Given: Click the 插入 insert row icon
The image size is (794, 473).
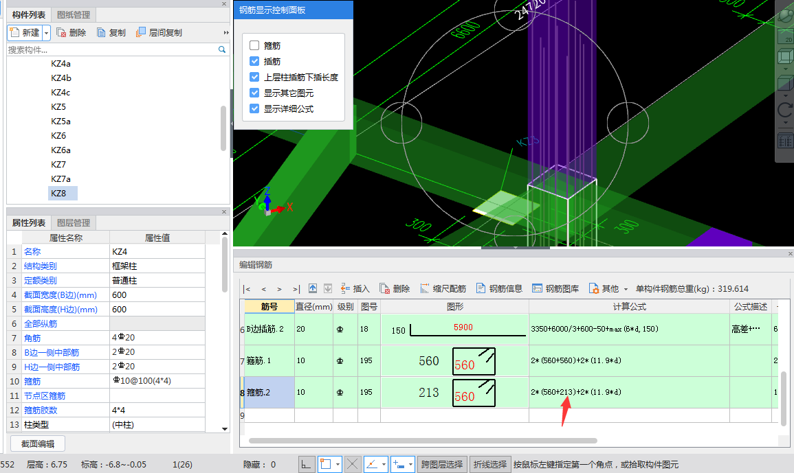Looking at the screenshot, I should [x=345, y=288].
